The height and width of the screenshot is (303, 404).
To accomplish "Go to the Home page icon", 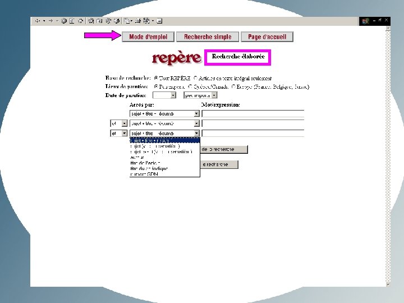I will pos(80,21).
